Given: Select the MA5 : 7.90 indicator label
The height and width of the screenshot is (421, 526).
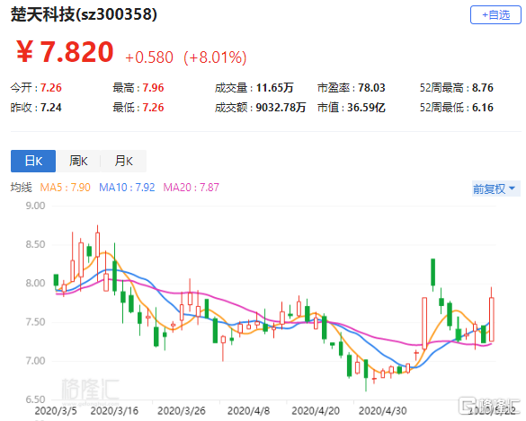Looking at the screenshot, I should (65, 188).
